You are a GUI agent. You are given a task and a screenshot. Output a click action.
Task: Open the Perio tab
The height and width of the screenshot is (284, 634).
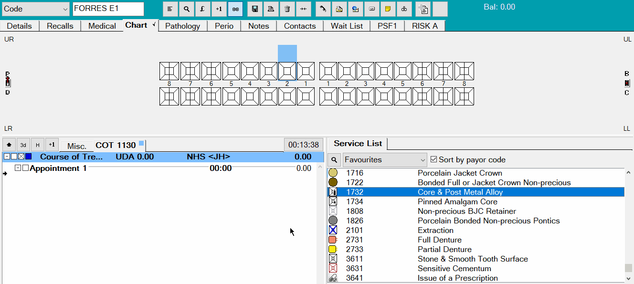click(224, 26)
